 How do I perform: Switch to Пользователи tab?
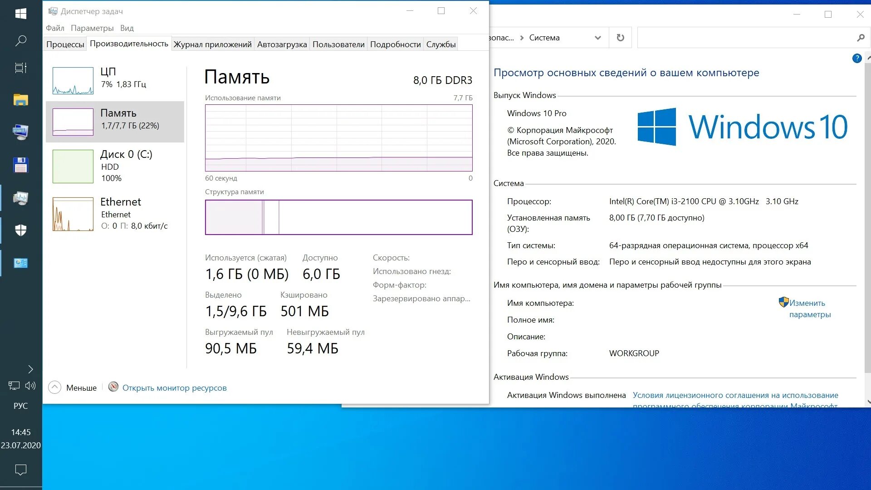(338, 44)
